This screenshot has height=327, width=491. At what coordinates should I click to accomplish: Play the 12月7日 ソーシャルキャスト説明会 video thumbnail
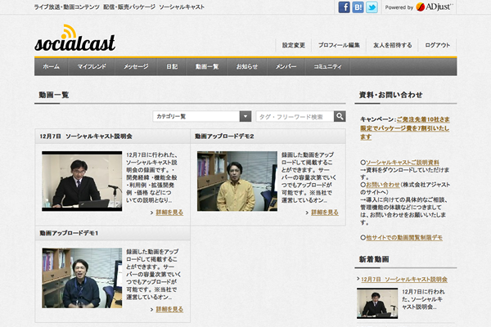[x=82, y=181]
